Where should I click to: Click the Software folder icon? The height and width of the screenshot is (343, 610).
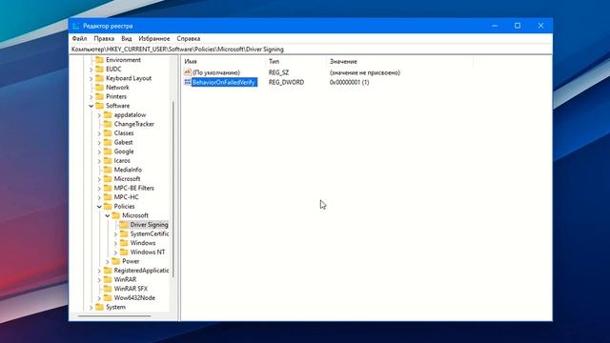tap(99, 106)
